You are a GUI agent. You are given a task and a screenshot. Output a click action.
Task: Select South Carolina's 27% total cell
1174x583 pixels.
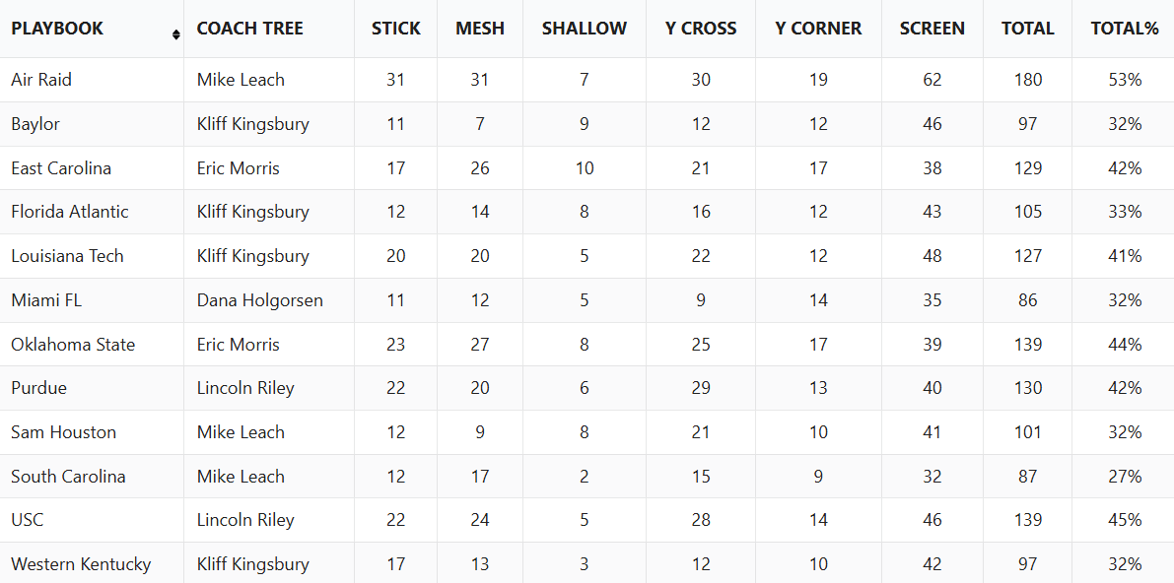[1125, 476]
